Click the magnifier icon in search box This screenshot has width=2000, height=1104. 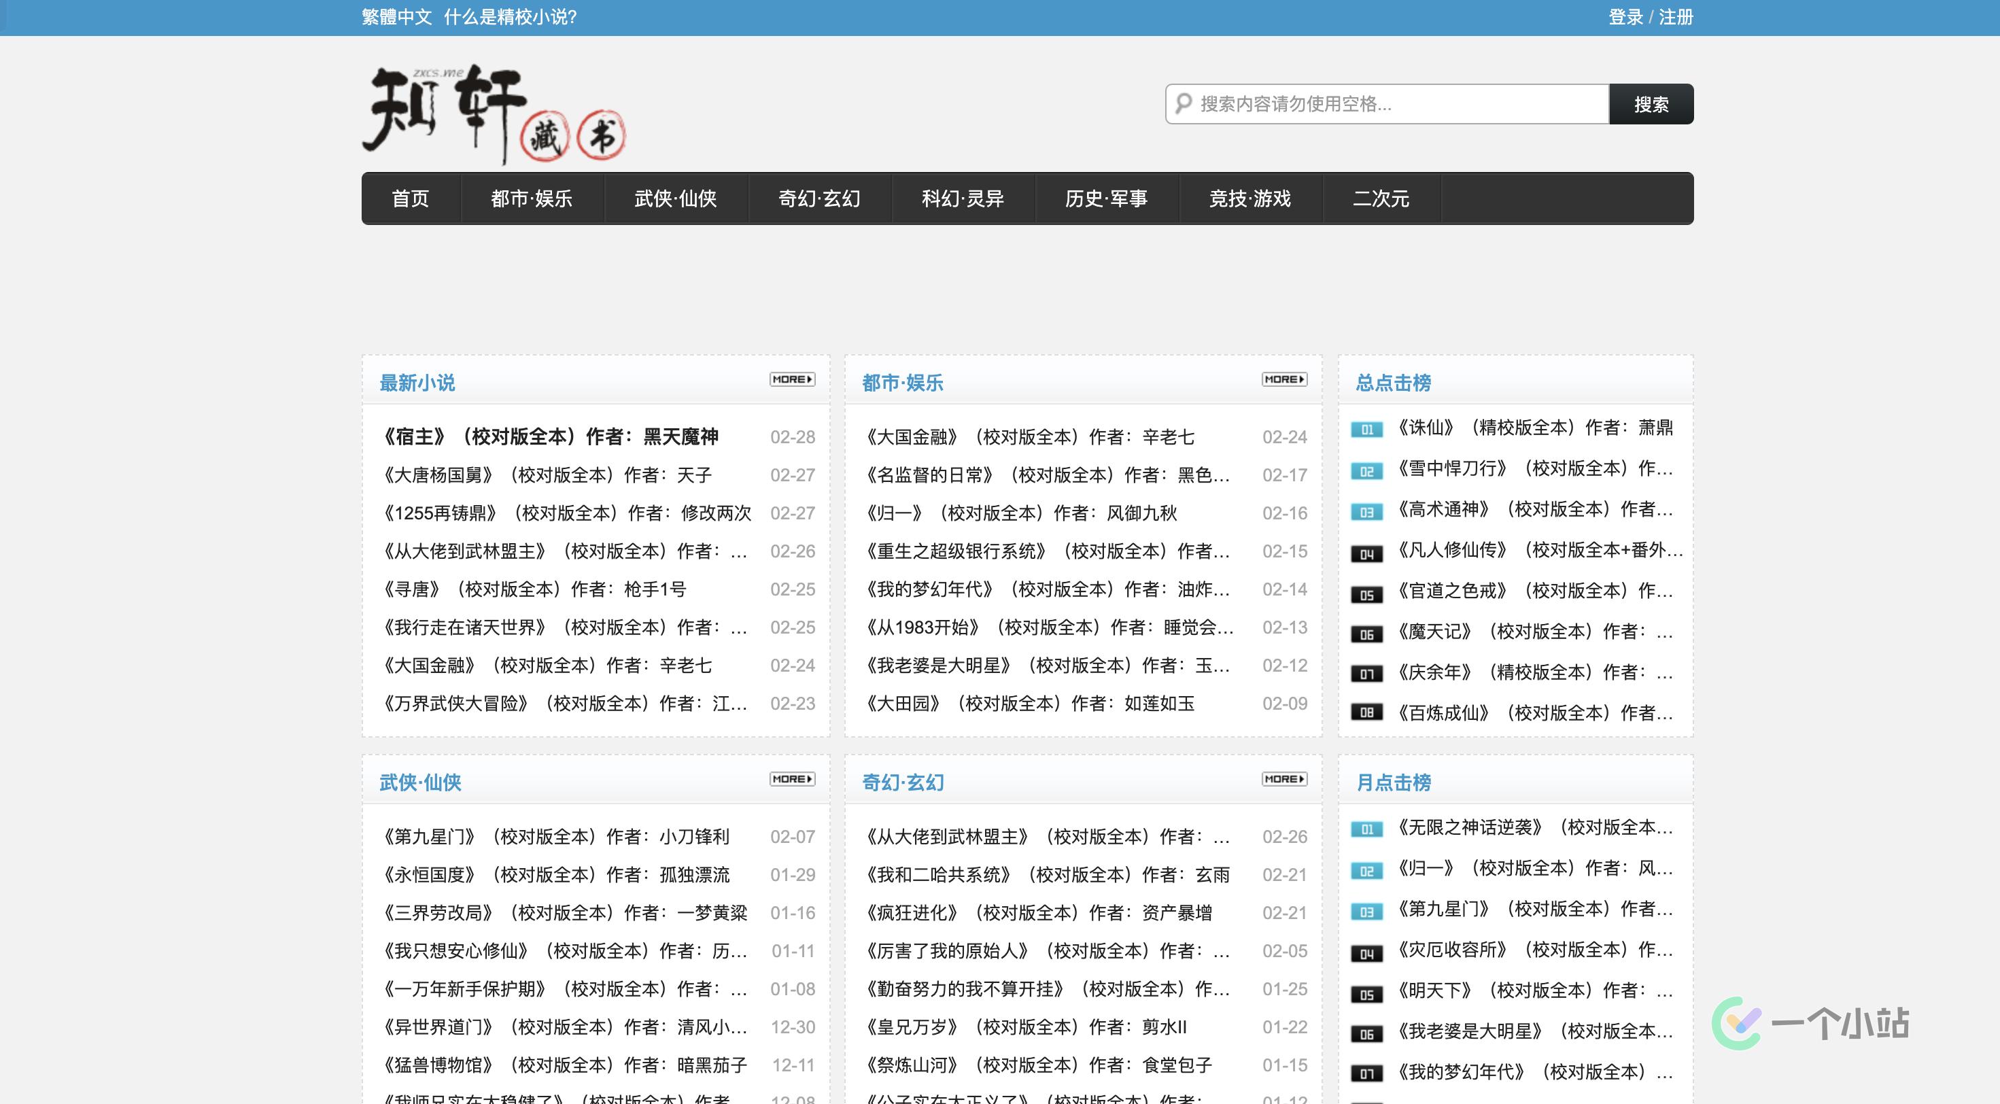point(1184,103)
